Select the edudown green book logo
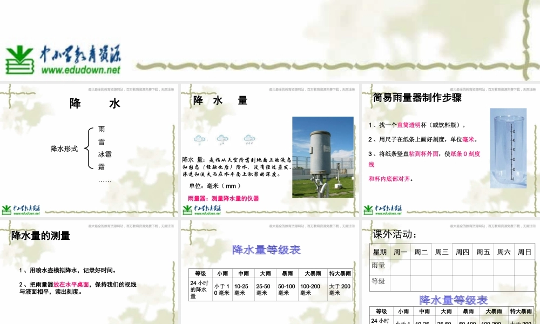The image size is (540, 324). click(20, 59)
